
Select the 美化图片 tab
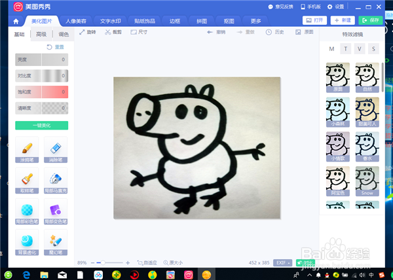[42, 22]
